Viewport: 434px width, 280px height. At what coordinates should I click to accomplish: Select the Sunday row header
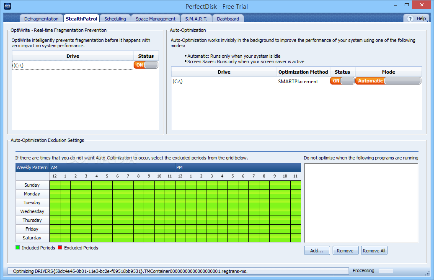point(32,185)
